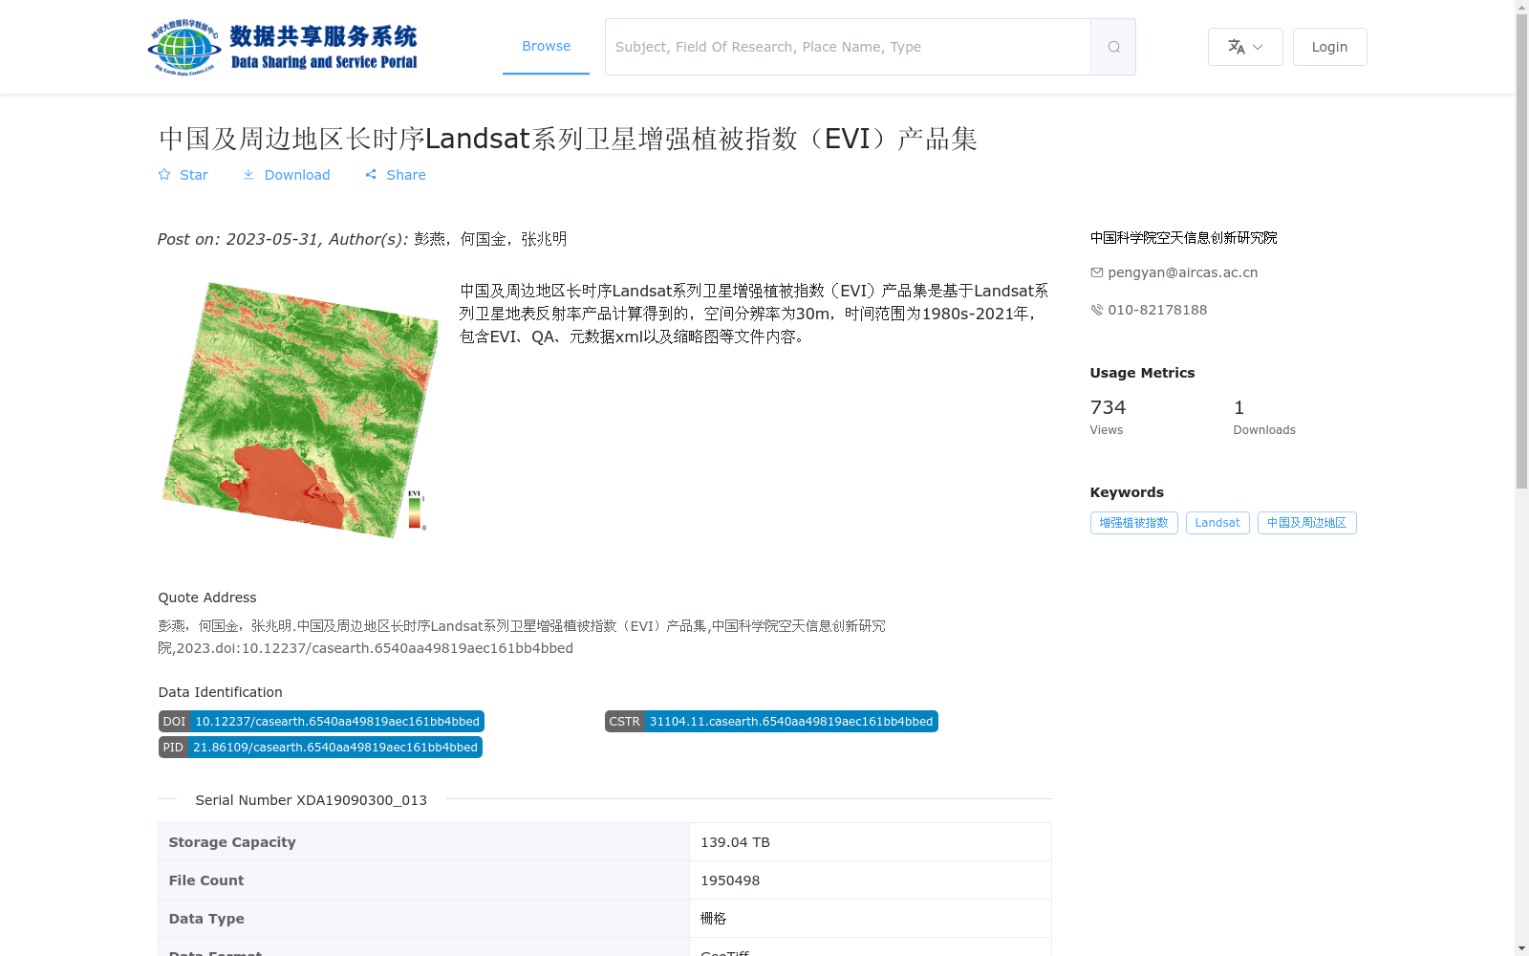Click email pengyan@aircas.ac.cn
The height and width of the screenshot is (956, 1529).
1183,272
